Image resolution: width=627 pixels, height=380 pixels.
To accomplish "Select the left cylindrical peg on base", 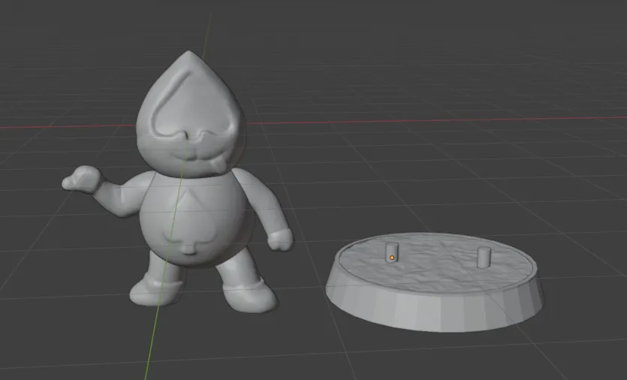I will [x=392, y=252].
